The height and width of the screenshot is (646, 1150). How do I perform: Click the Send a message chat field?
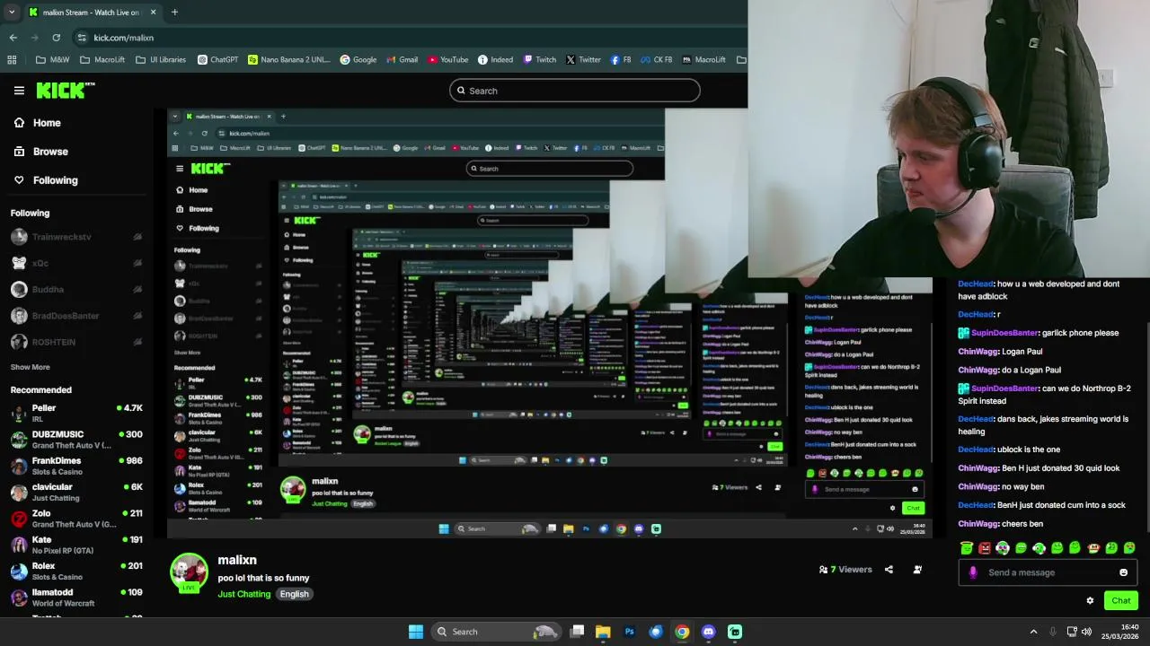[x=1047, y=572]
